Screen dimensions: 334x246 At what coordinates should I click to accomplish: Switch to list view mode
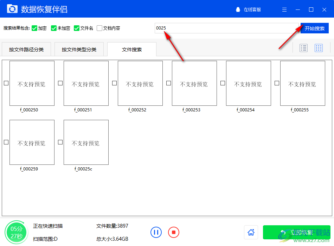tap(304, 47)
